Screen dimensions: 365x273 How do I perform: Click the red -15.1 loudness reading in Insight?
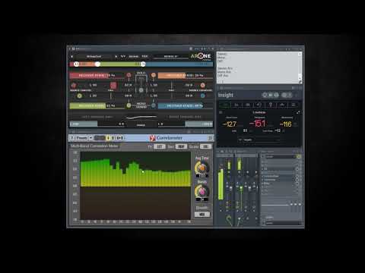pos(258,124)
